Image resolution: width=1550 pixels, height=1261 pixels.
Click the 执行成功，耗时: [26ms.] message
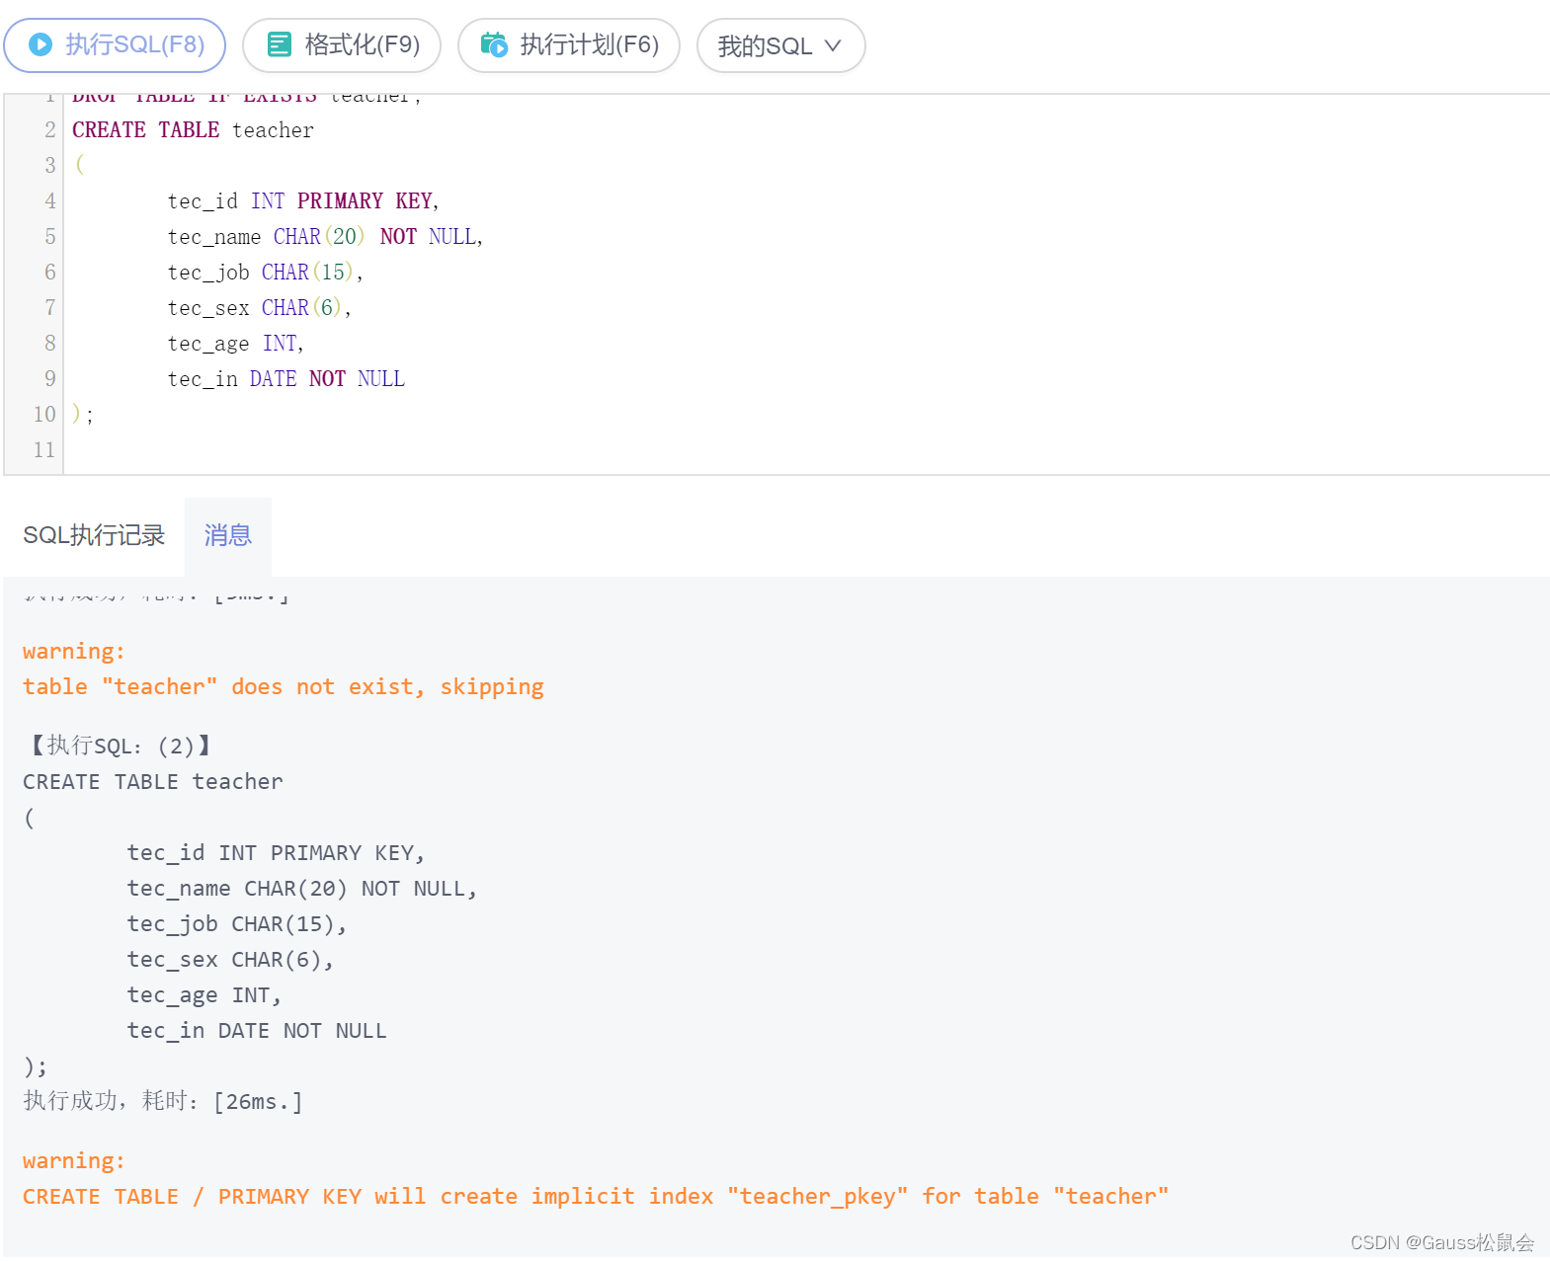(163, 1101)
